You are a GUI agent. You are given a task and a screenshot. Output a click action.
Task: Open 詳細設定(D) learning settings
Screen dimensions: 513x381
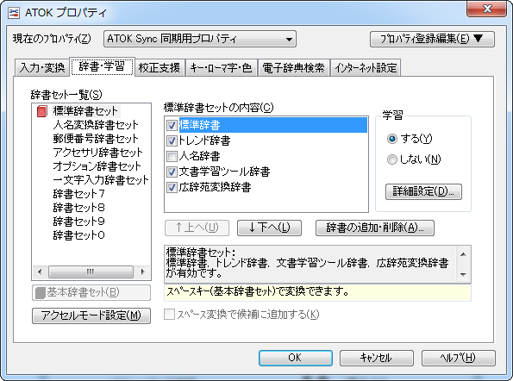click(x=423, y=191)
